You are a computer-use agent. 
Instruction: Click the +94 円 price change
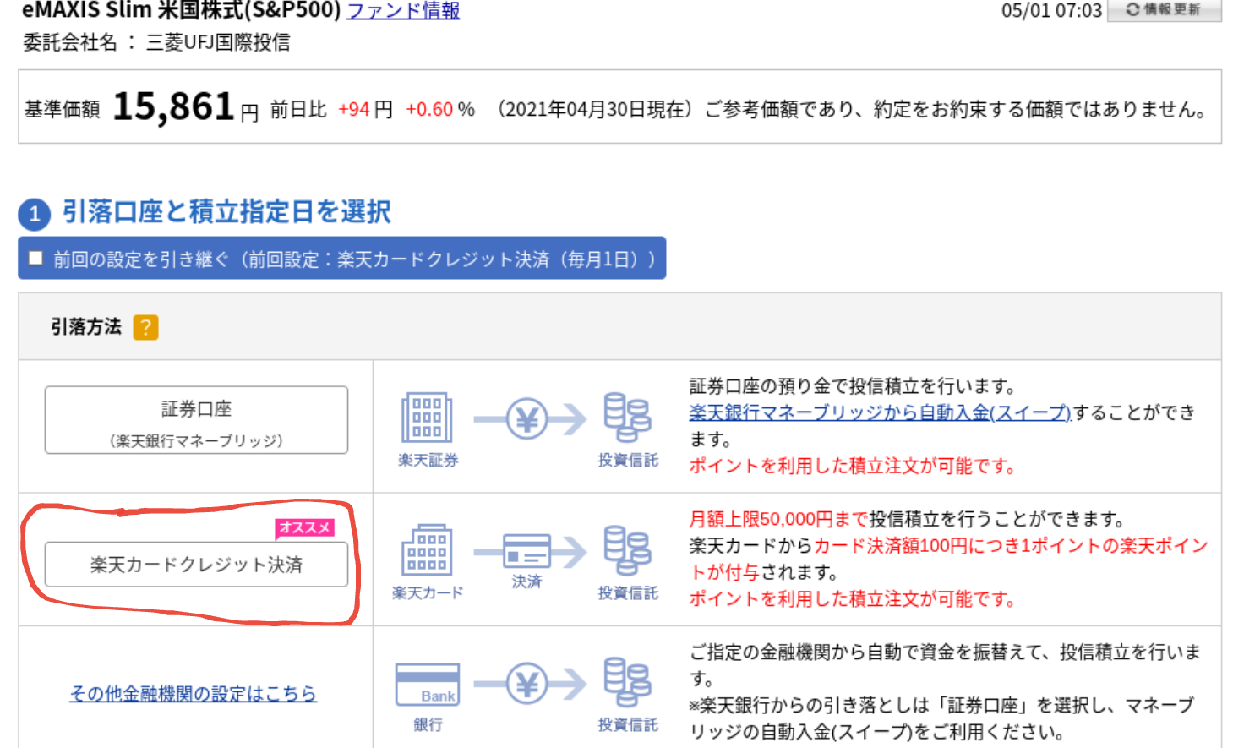pyautogui.click(x=365, y=109)
